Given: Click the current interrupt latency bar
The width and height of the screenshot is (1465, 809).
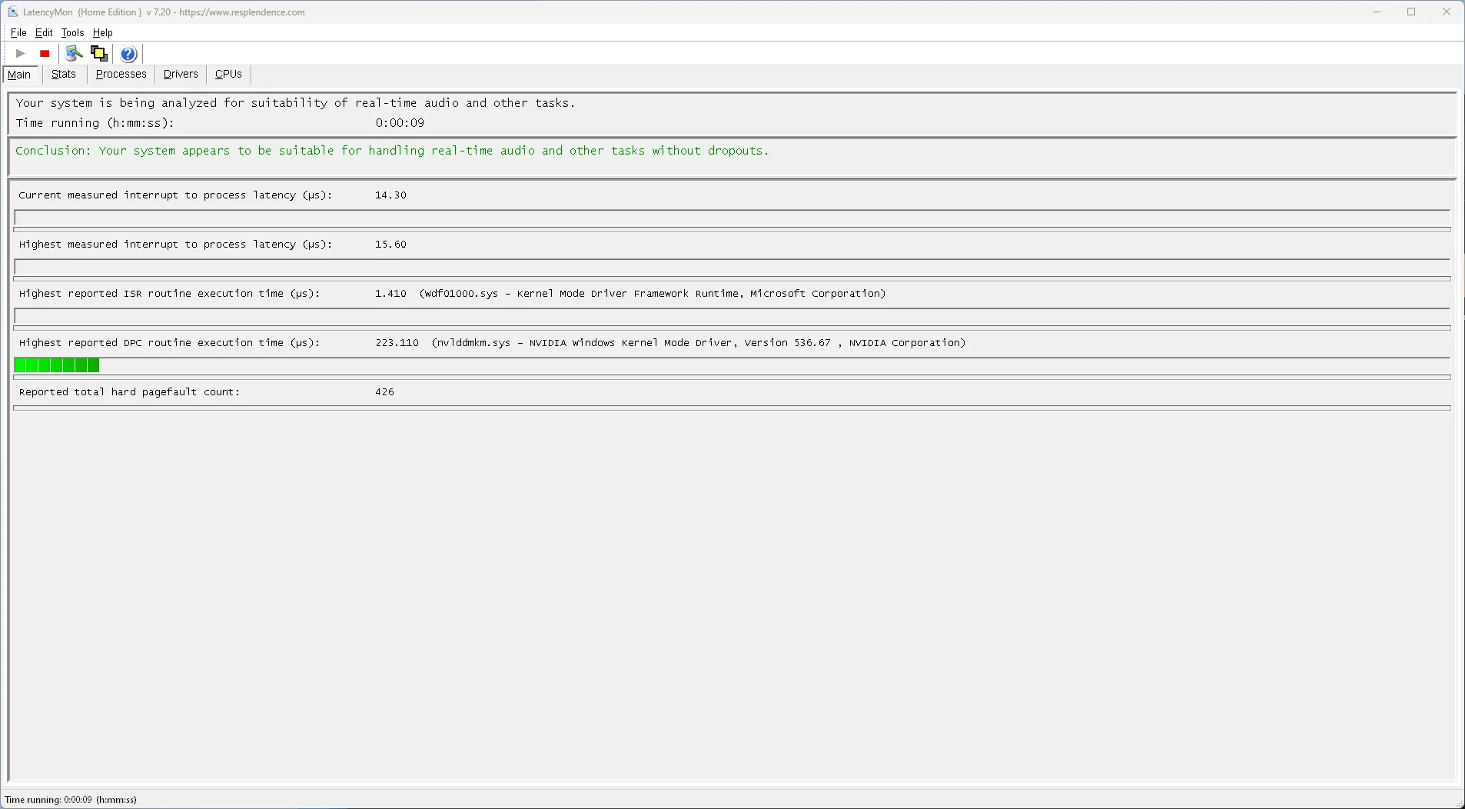Looking at the screenshot, I should coord(732,218).
